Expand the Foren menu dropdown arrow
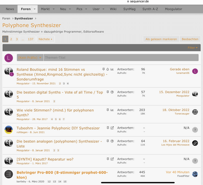The width and height of the screenshot is (203, 185). pyautogui.click(x=34, y=9)
